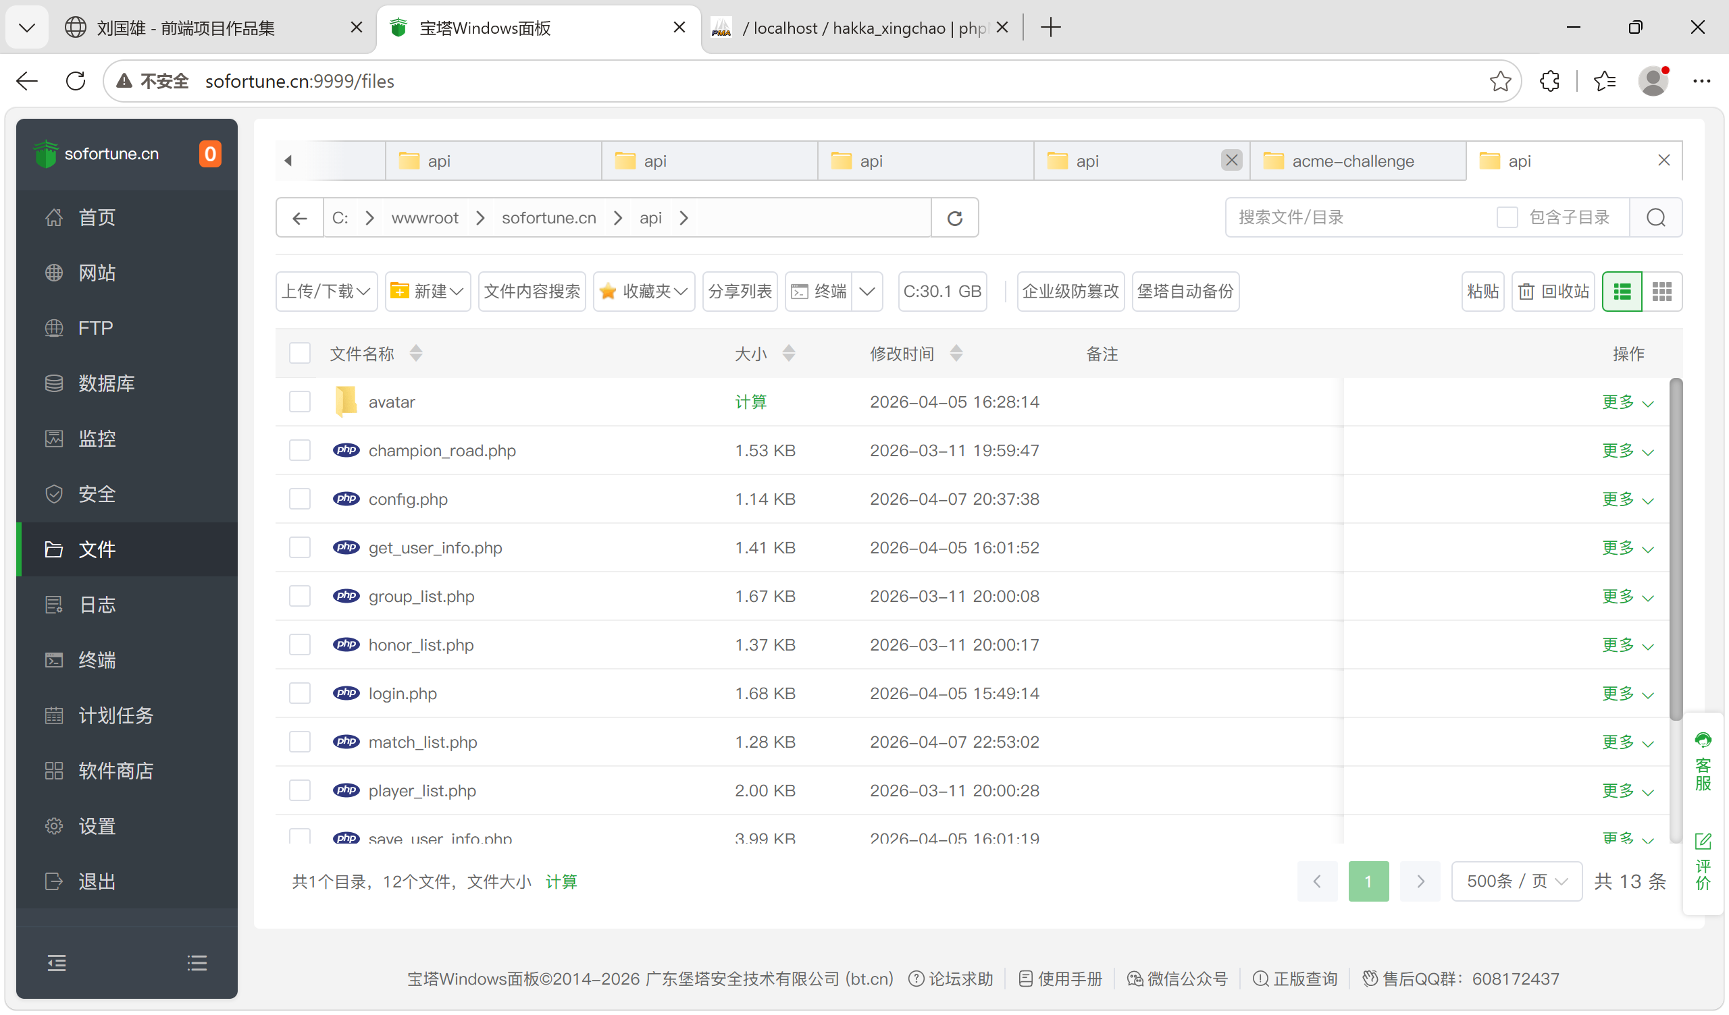Switch to localhost phpMyAdmin browser tab
Viewport: 1729px width, 1015px height.
(x=861, y=28)
